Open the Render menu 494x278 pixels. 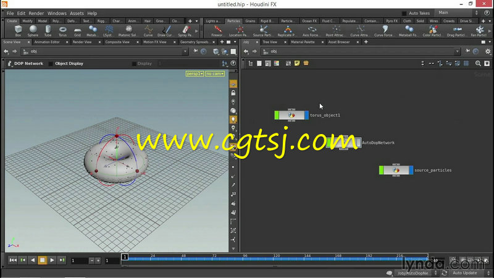[x=36, y=13]
